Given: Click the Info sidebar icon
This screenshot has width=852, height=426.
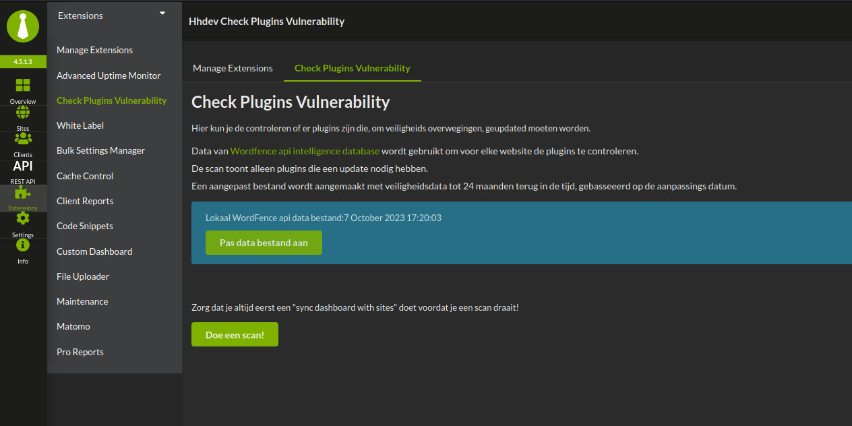Looking at the screenshot, I should click(x=23, y=249).
